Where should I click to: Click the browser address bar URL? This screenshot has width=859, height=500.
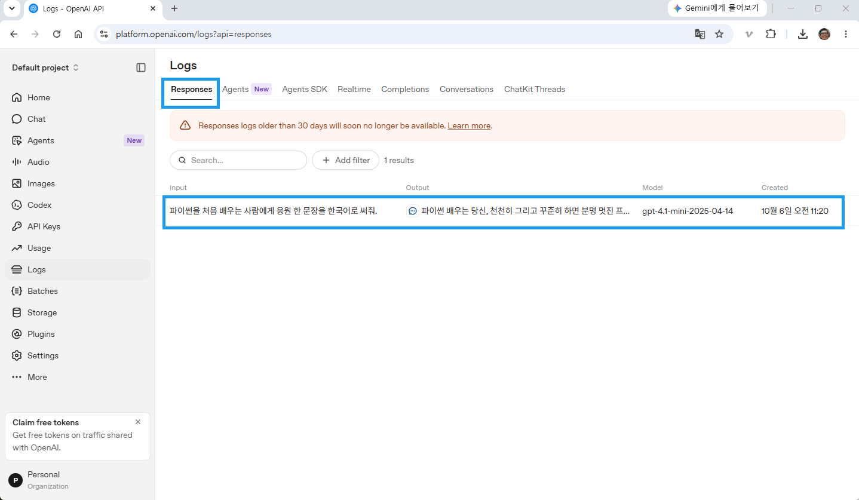[194, 34]
